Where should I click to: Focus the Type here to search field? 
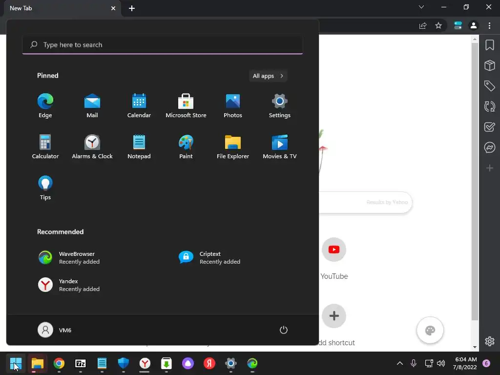162,44
